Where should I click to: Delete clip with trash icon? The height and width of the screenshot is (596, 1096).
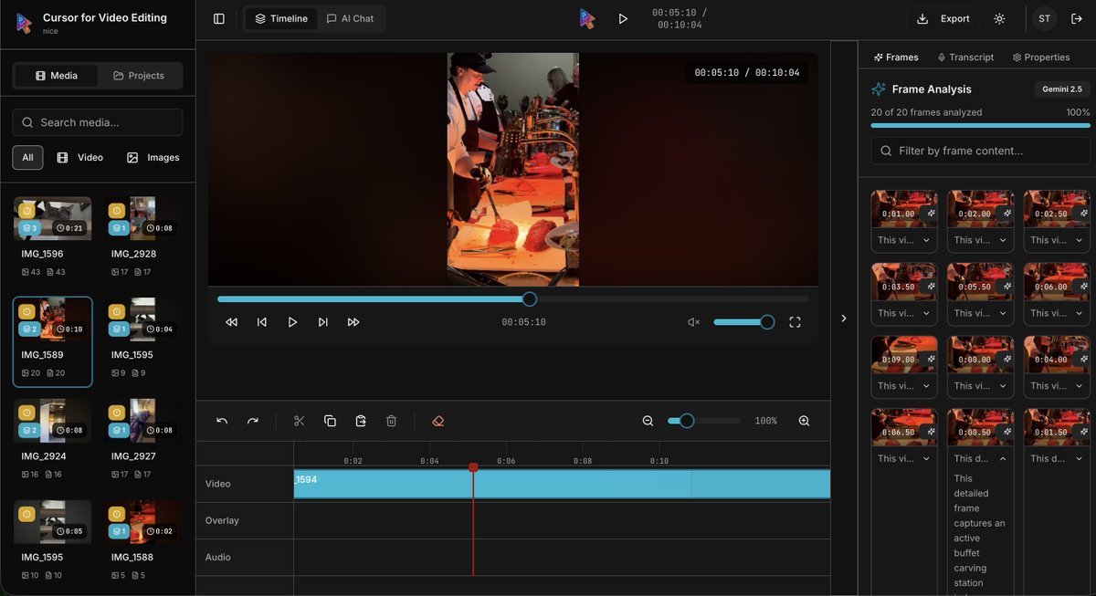pos(391,421)
